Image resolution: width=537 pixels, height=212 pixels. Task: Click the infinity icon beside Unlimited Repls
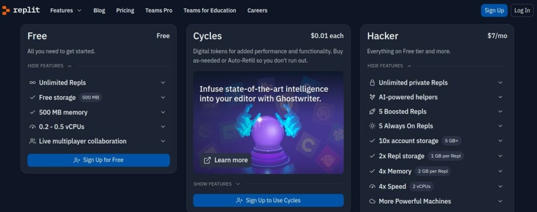[x=33, y=83]
